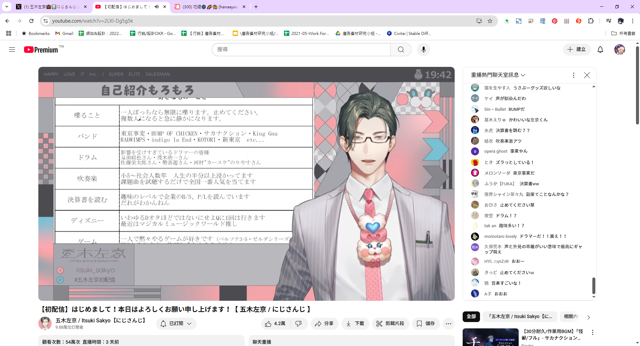The image size is (640, 346).
Task: Bookmark this page with the star icon
Action: [x=490, y=21]
